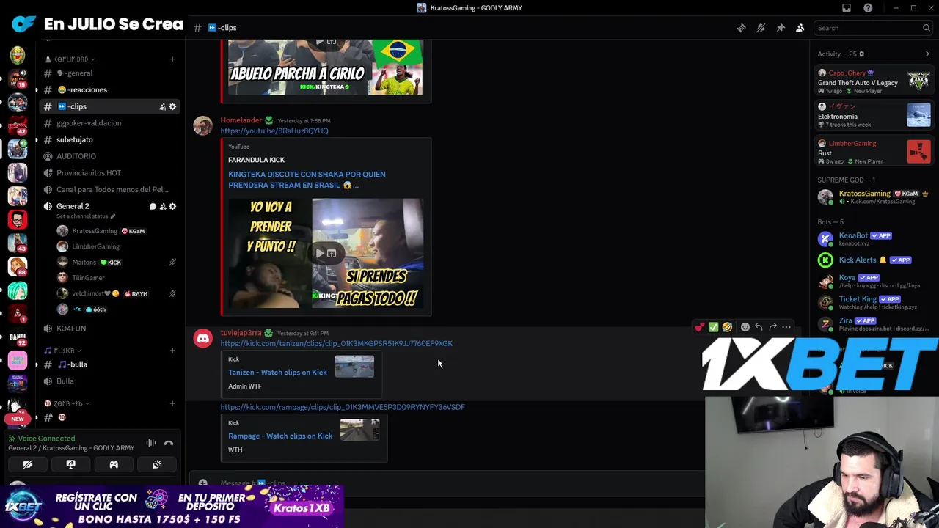Open Rampage clip thumbnail image

(x=359, y=430)
